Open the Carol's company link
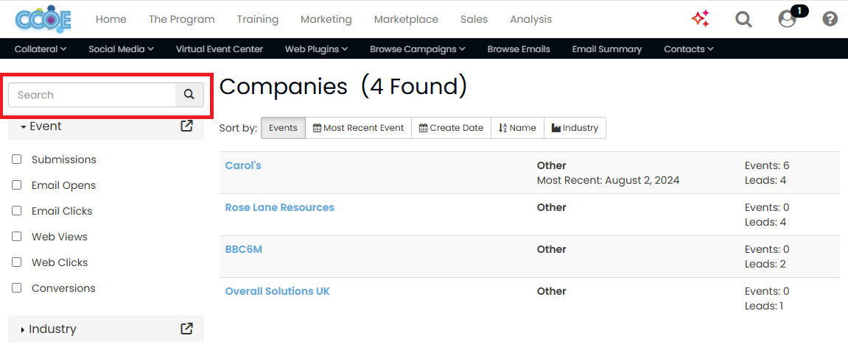848x355 pixels. pos(243,165)
